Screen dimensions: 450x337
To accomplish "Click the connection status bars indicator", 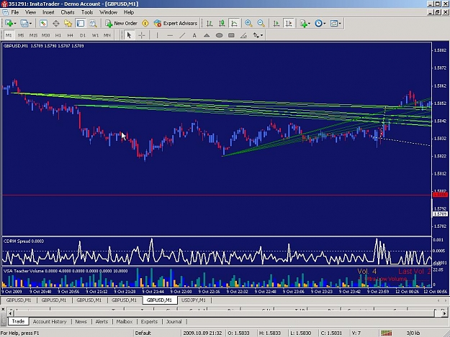I will [387, 333].
